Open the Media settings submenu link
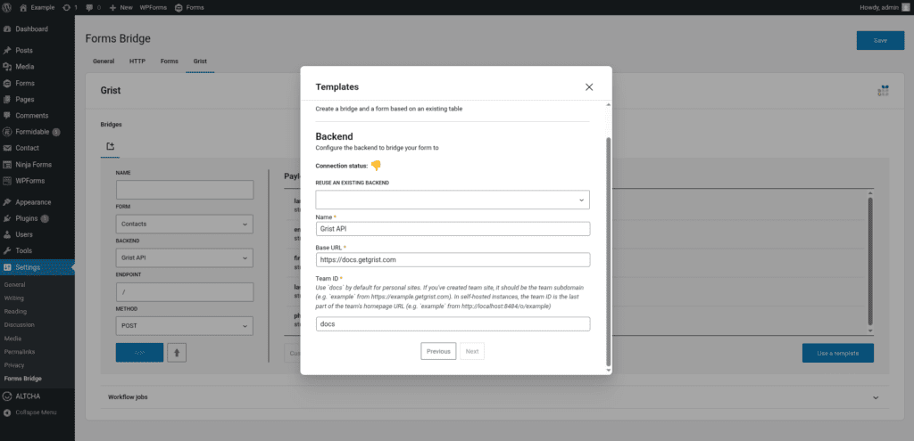The image size is (914, 441). tap(12, 339)
